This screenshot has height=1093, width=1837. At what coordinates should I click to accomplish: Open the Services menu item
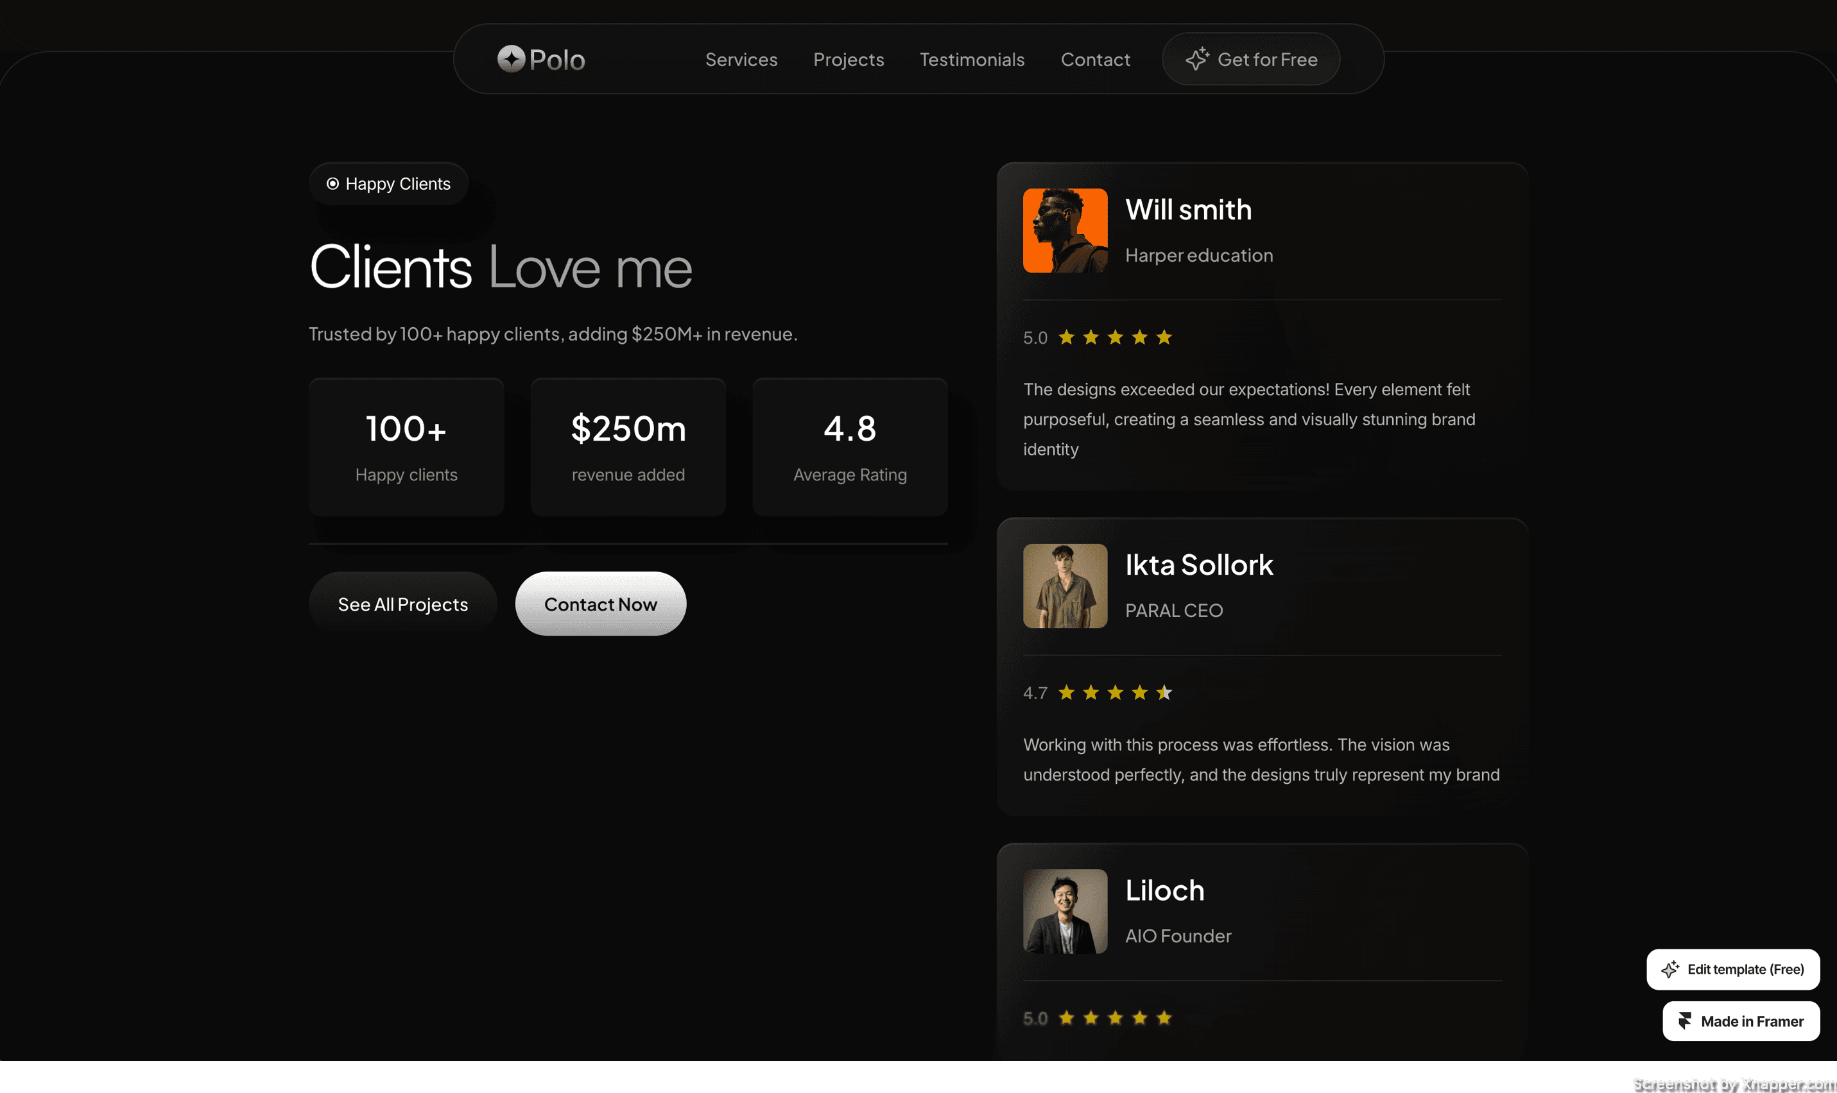[x=741, y=60]
